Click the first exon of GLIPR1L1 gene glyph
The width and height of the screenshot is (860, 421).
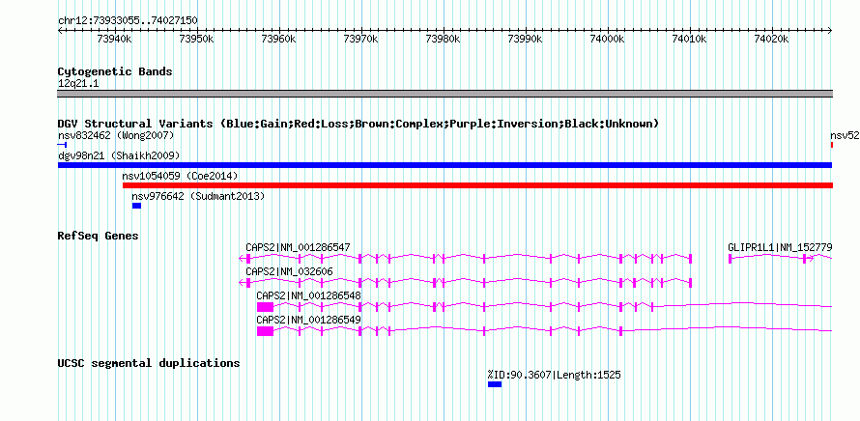point(730,259)
